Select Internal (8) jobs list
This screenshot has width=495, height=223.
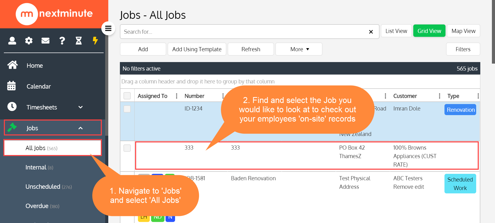point(39,167)
